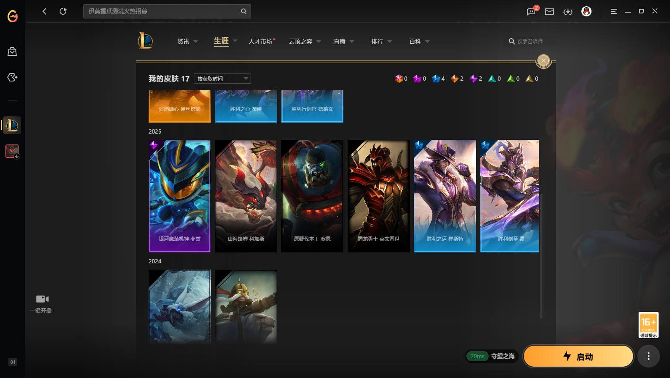Filter skins by the magenta pentagon gem
This screenshot has height=378, width=670.
point(417,79)
